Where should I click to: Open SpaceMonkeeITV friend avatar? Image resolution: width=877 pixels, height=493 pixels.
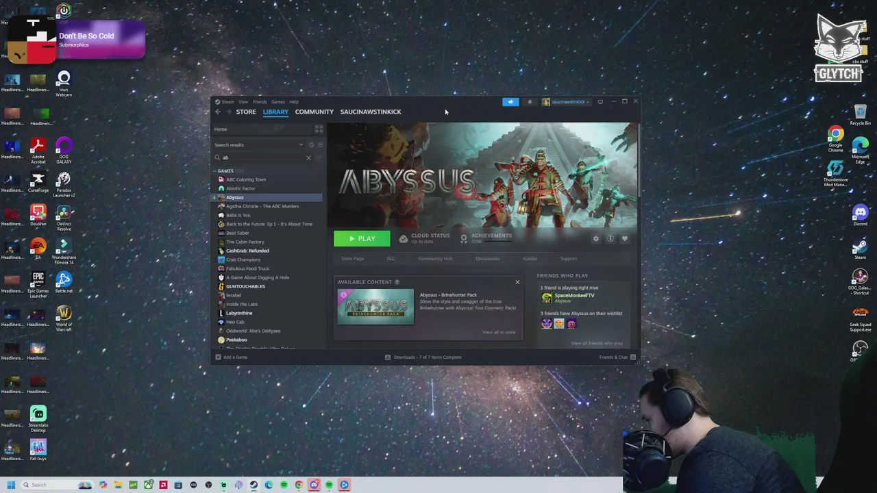[547, 297]
